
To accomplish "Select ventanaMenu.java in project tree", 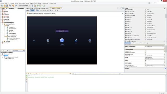I will pyautogui.click(x=13, y=40).
